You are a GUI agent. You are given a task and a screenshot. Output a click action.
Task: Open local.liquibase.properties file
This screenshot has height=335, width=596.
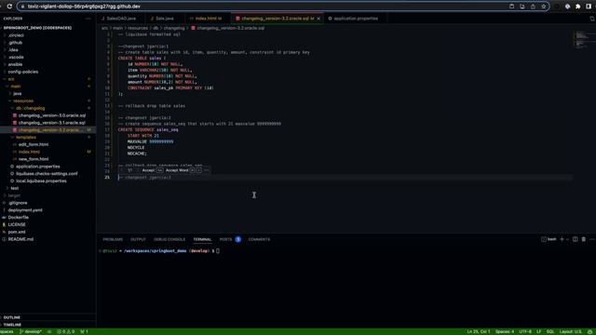[x=41, y=181]
